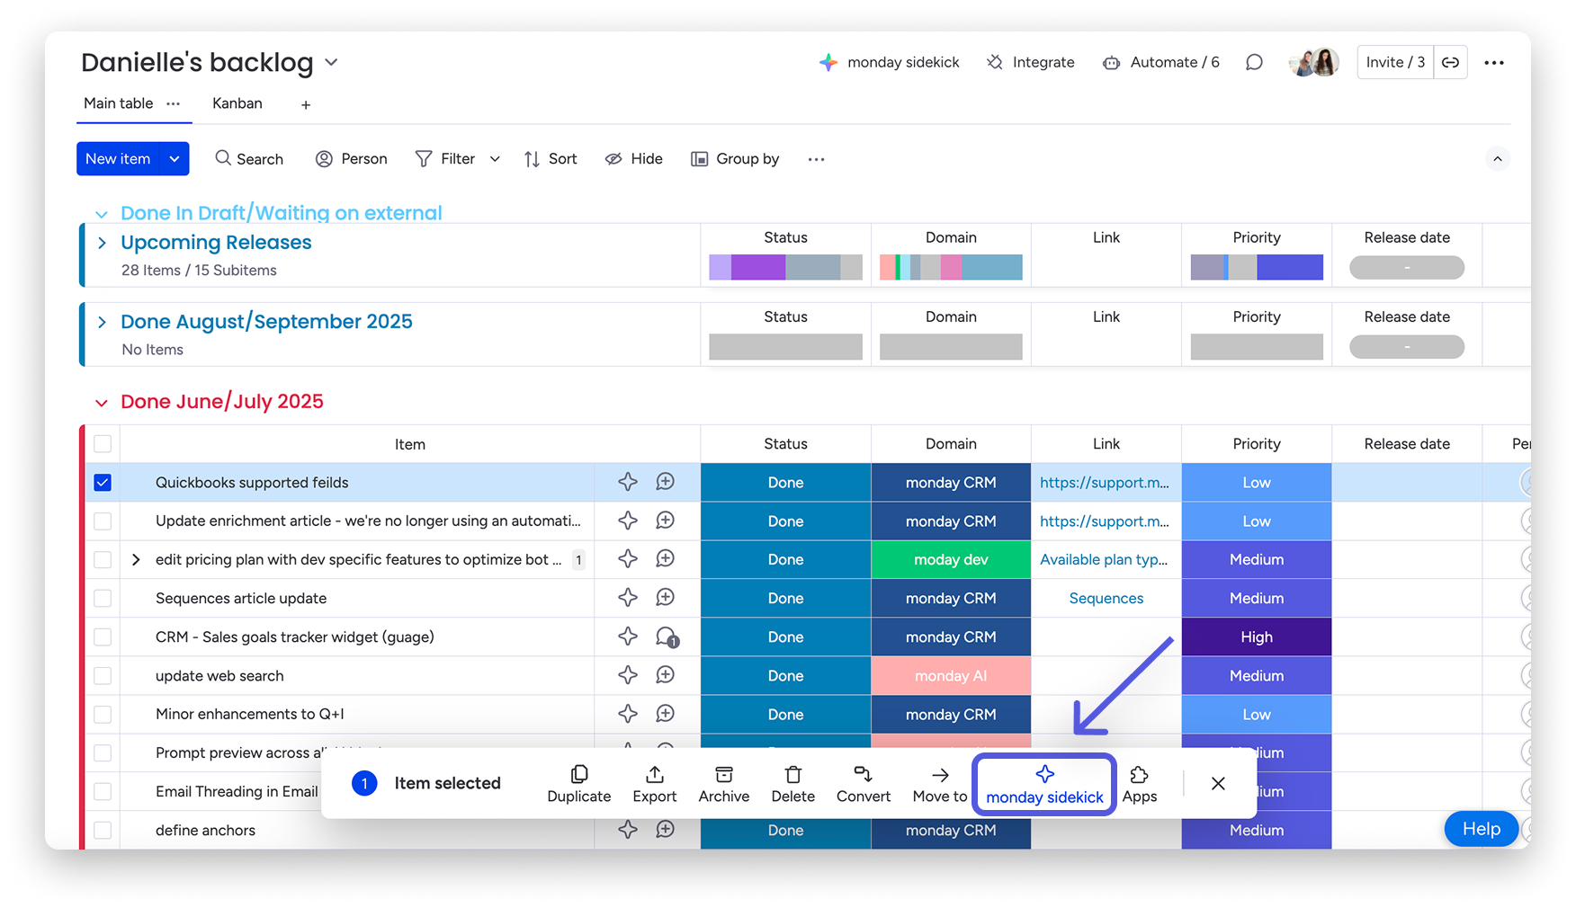Open the Available plan types link
Image resolution: width=1576 pixels, height=908 pixels.
click(x=1104, y=559)
